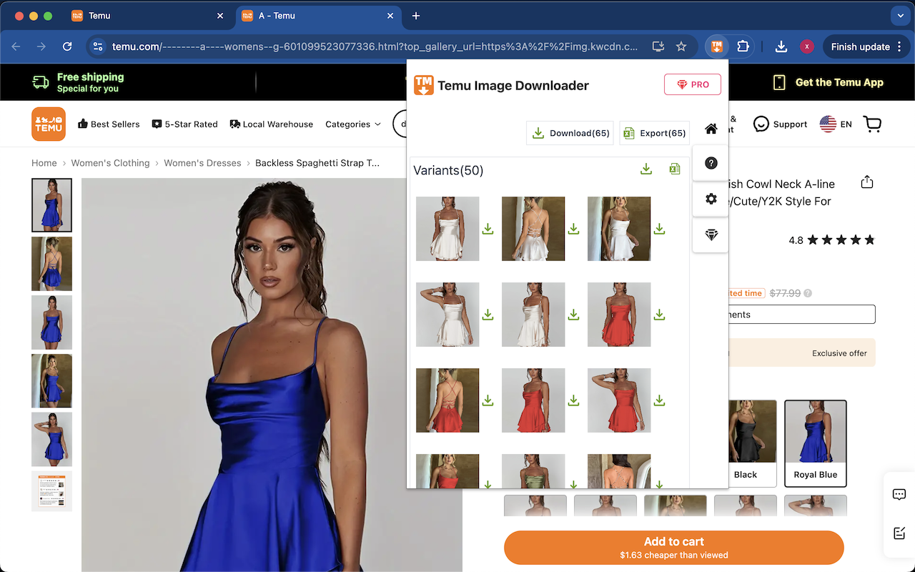
Task: Select the first product gallery thumbnail
Action: 51,205
